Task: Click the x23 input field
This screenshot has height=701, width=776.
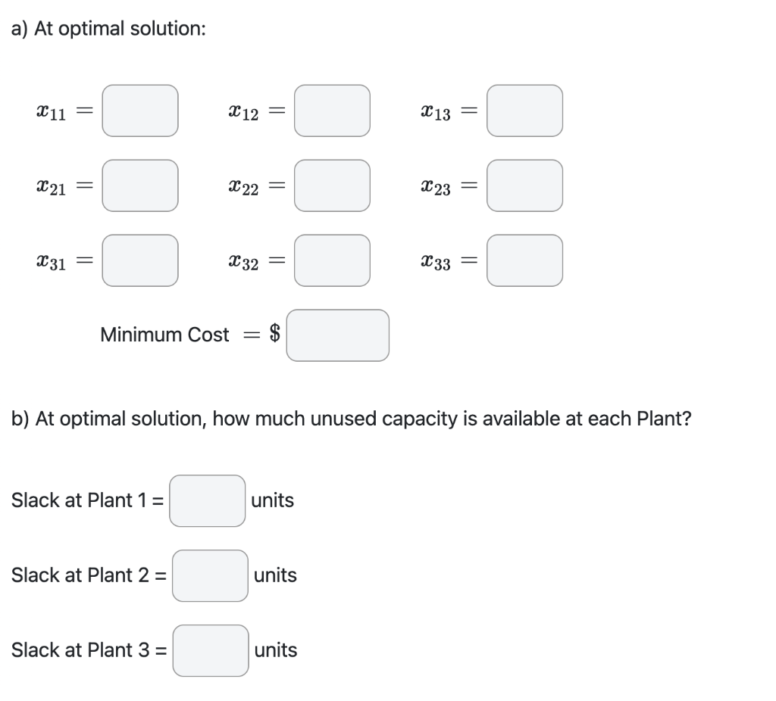Action: click(525, 185)
